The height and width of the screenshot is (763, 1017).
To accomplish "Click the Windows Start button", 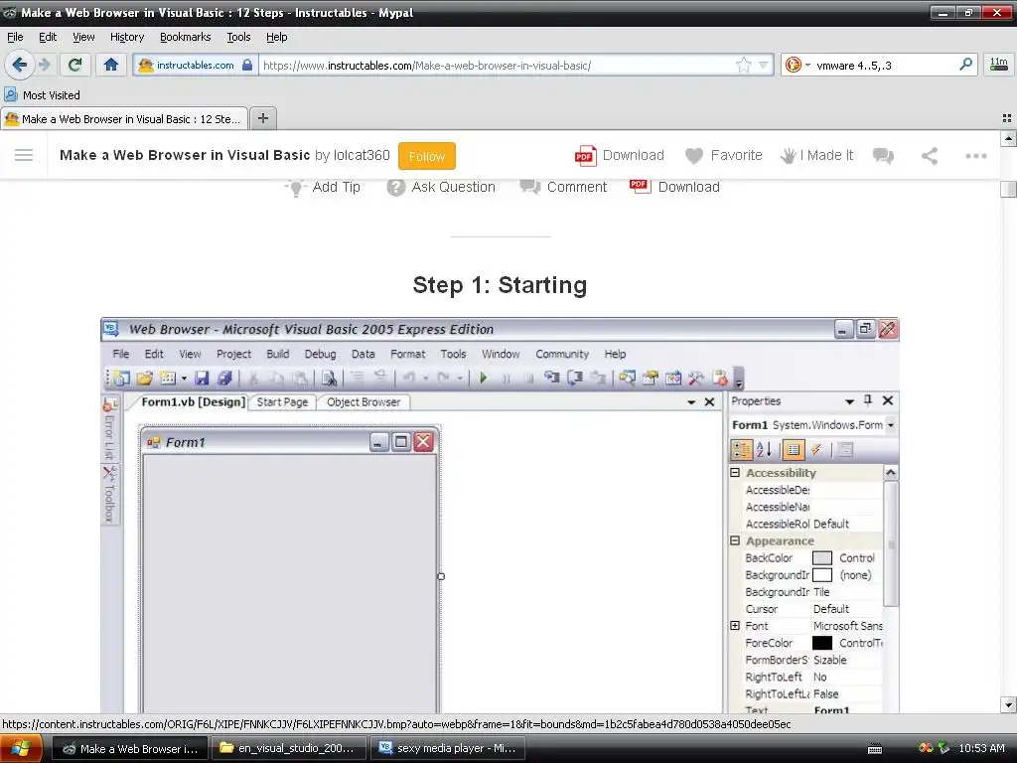I will point(21,748).
